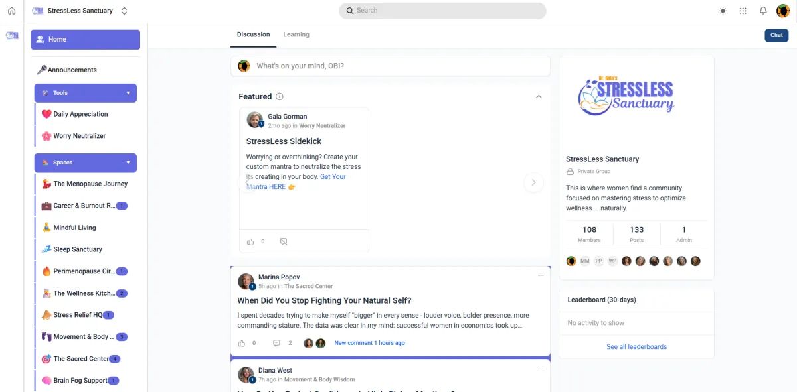Click comment icon on Marina Popov's post
Screen dimensions: 797x392
coord(276,343)
